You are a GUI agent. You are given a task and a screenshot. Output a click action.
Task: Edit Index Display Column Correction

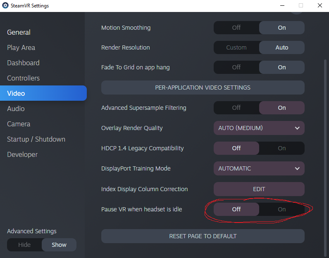click(259, 189)
